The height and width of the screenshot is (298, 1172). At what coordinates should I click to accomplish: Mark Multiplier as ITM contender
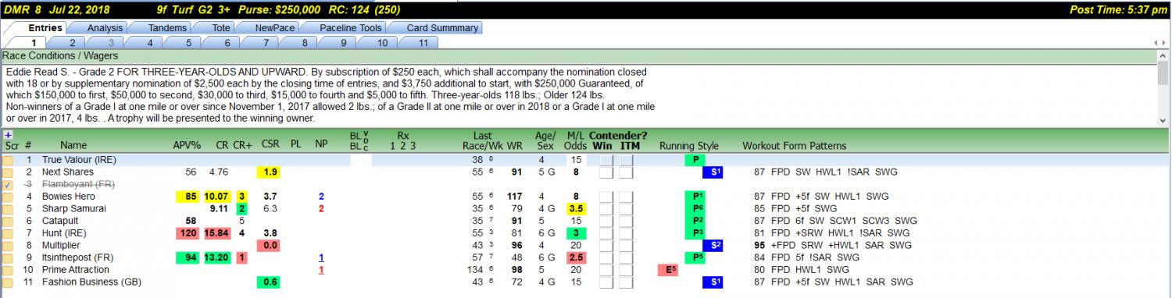pyautogui.click(x=626, y=245)
